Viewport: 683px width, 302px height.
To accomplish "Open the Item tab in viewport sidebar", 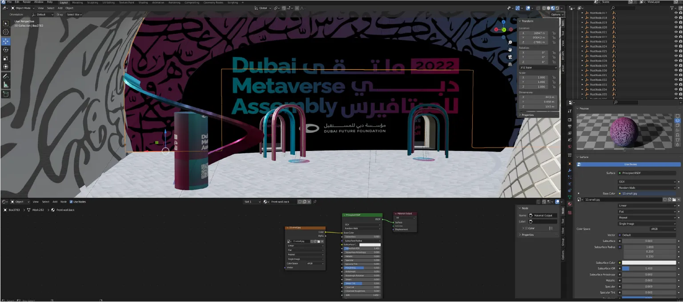I will tap(562, 23).
